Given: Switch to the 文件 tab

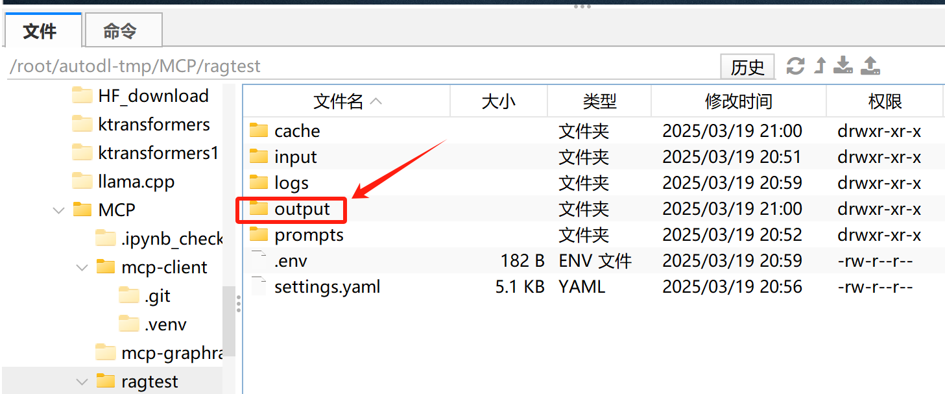Looking at the screenshot, I should tap(42, 31).
